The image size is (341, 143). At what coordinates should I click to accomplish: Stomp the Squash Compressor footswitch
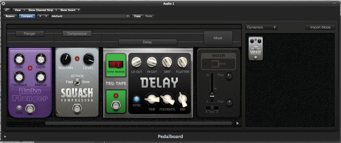(x=77, y=109)
